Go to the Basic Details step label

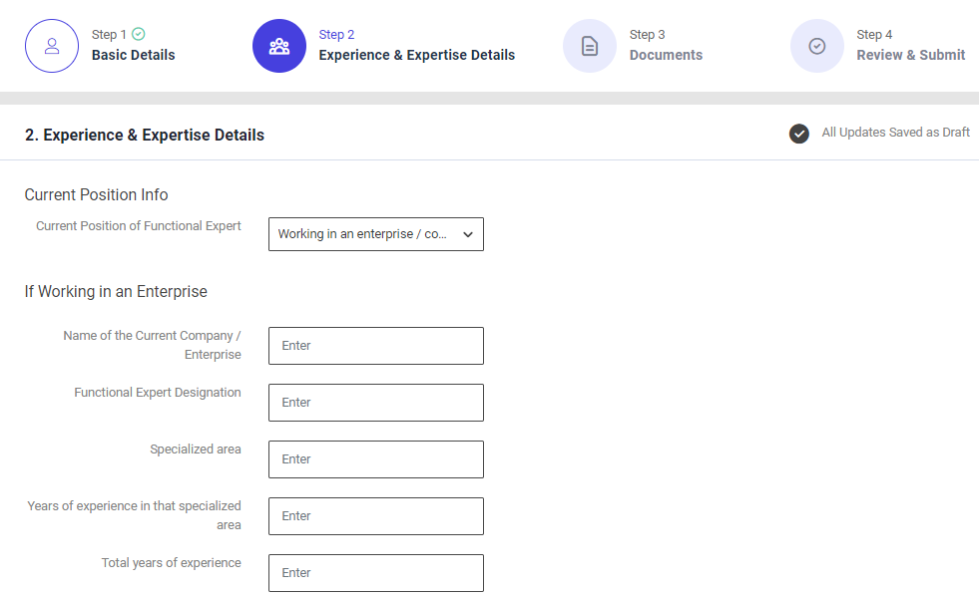(x=133, y=55)
